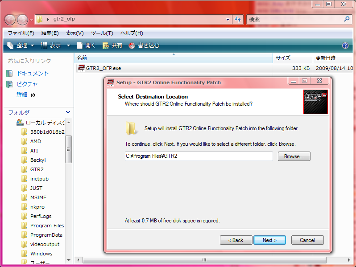Image resolution: width=356 pixels, height=267 pixels.
Task: Select inetpub folder in tree
Action: click(x=39, y=179)
